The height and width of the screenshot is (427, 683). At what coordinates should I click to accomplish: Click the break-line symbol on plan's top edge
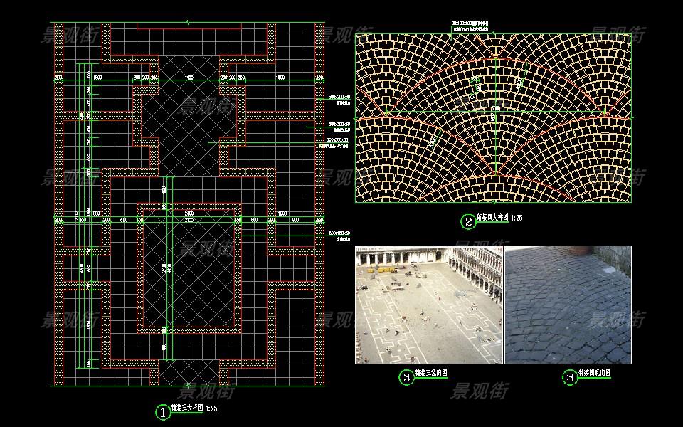(x=188, y=24)
